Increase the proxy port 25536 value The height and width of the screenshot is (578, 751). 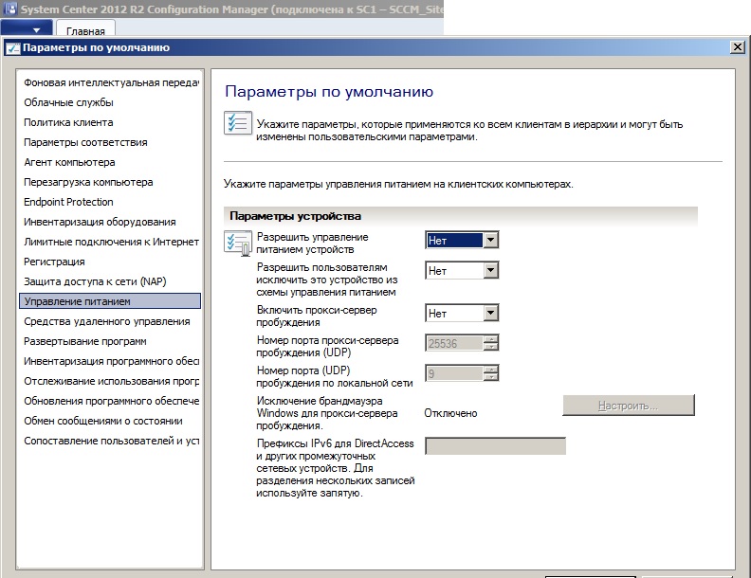coord(490,339)
